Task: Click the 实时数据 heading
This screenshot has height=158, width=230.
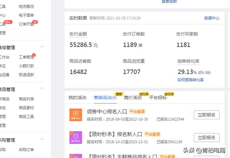Action: tap(78, 18)
